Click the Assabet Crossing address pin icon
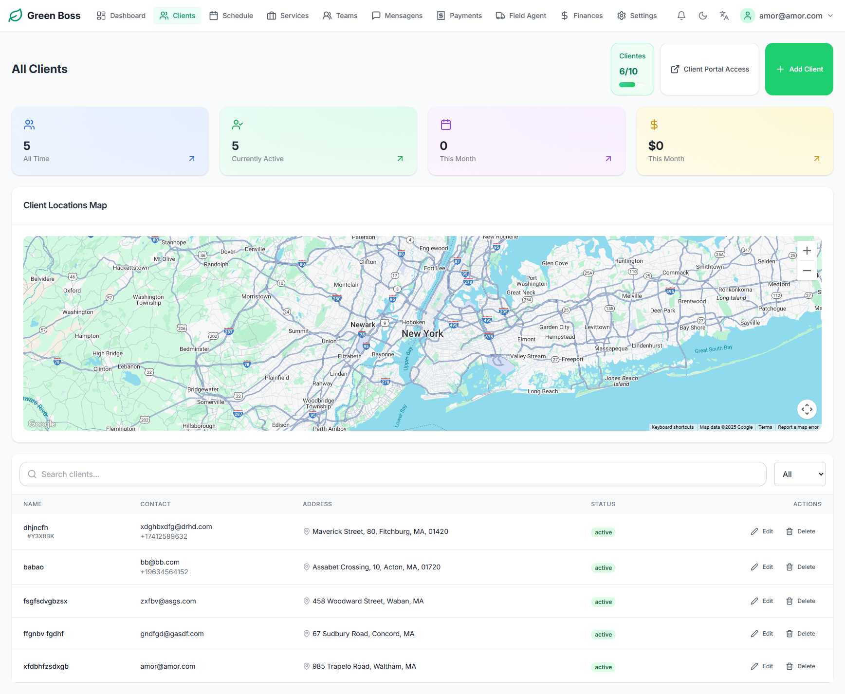Image resolution: width=845 pixels, height=694 pixels. [307, 567]
